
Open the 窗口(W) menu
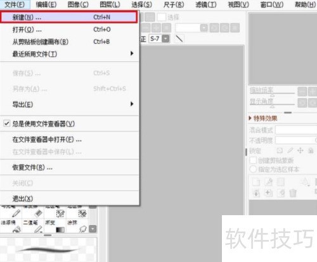[x=272, y=4]
